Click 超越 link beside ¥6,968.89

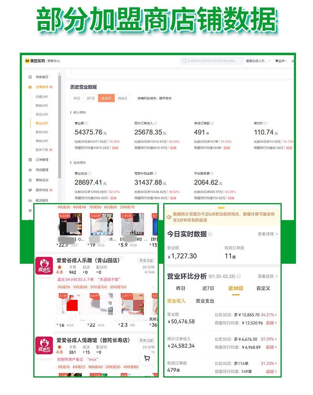[270, 347]
